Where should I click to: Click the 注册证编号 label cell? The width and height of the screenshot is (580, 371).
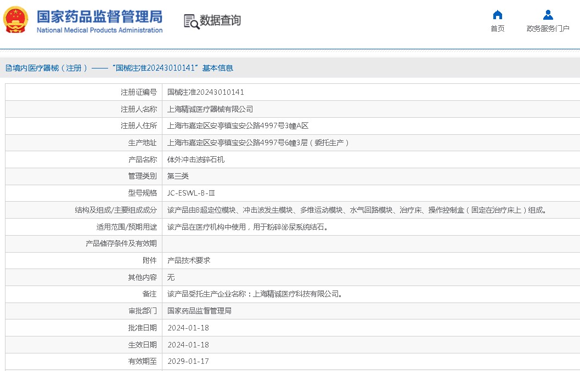[x=83, y=92]
